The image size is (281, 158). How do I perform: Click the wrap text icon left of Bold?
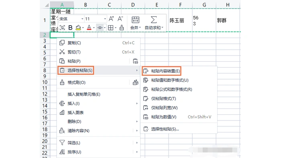point(62,28)
